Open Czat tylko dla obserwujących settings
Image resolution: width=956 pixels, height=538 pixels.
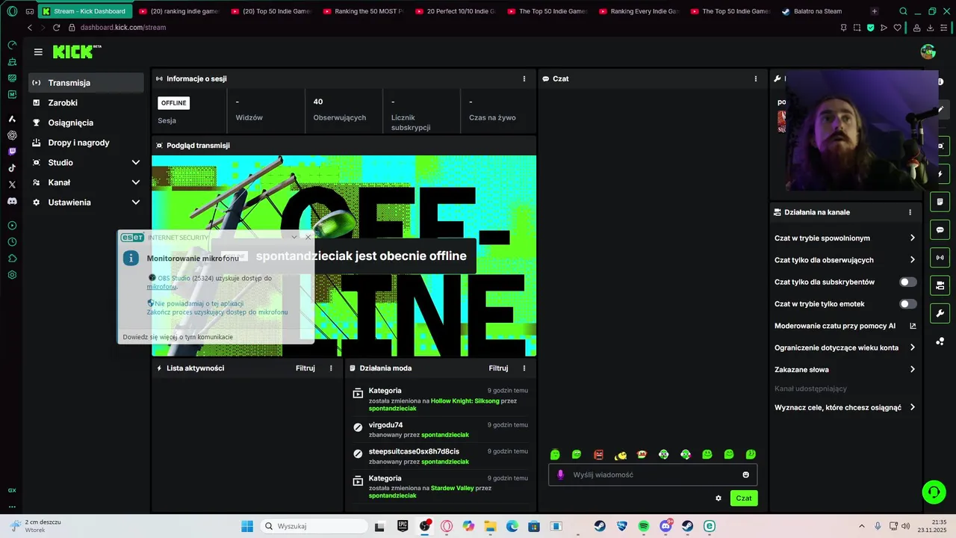tap(845, 260)
